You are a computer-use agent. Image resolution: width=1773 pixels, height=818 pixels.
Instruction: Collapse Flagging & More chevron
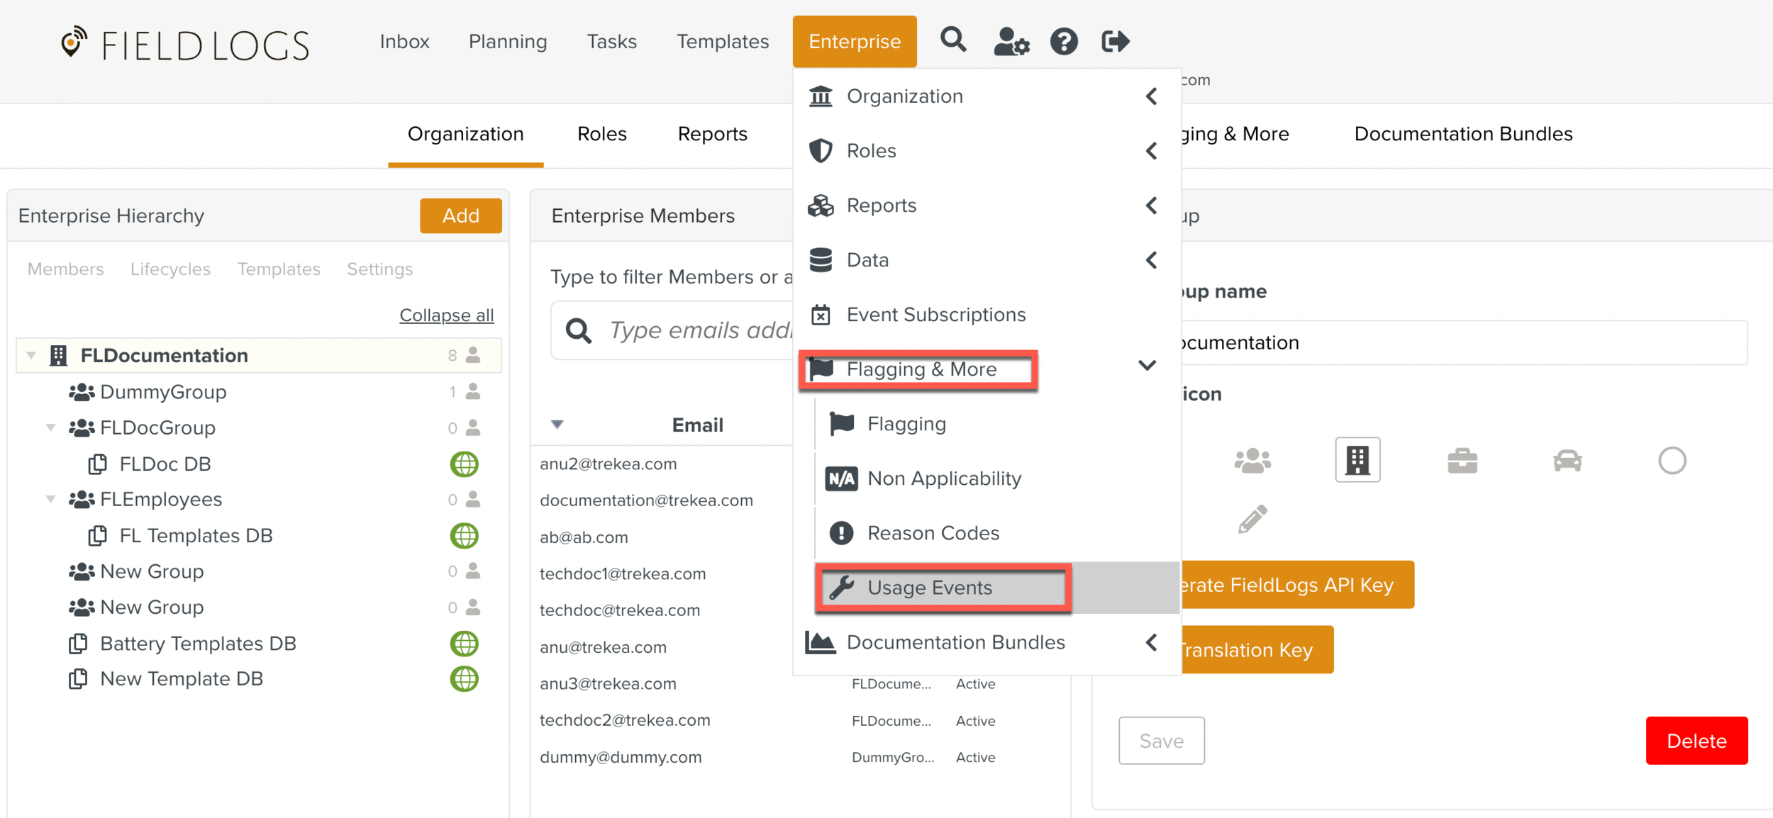[1147, 366]
